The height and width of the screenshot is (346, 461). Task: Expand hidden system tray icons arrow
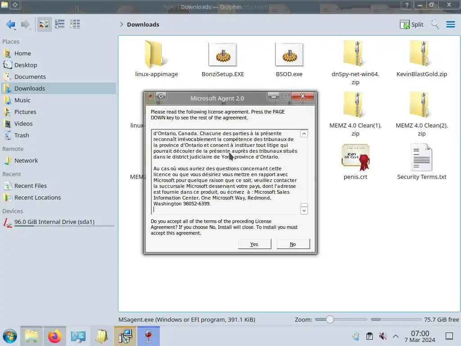click(396, 336)
